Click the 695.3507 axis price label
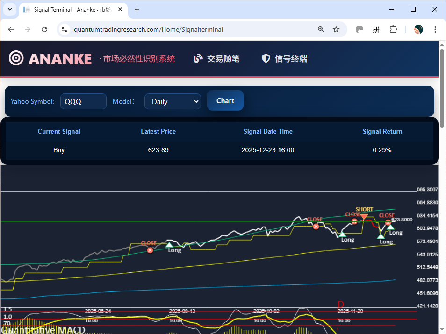This screenshot has height=334, width=446. 427,189
